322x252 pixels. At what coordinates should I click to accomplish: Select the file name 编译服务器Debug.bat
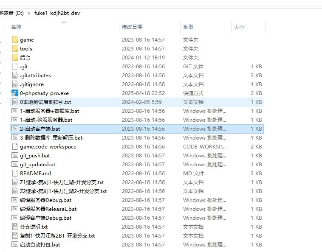pyautogui.click(x=46, y=200)
